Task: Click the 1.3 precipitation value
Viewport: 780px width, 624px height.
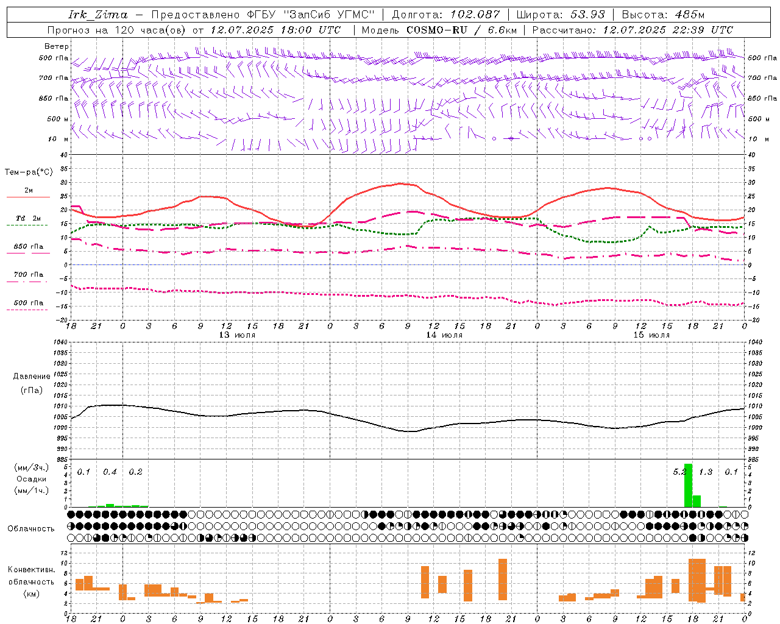Action: pyautogui.click(x=706, y=472)
